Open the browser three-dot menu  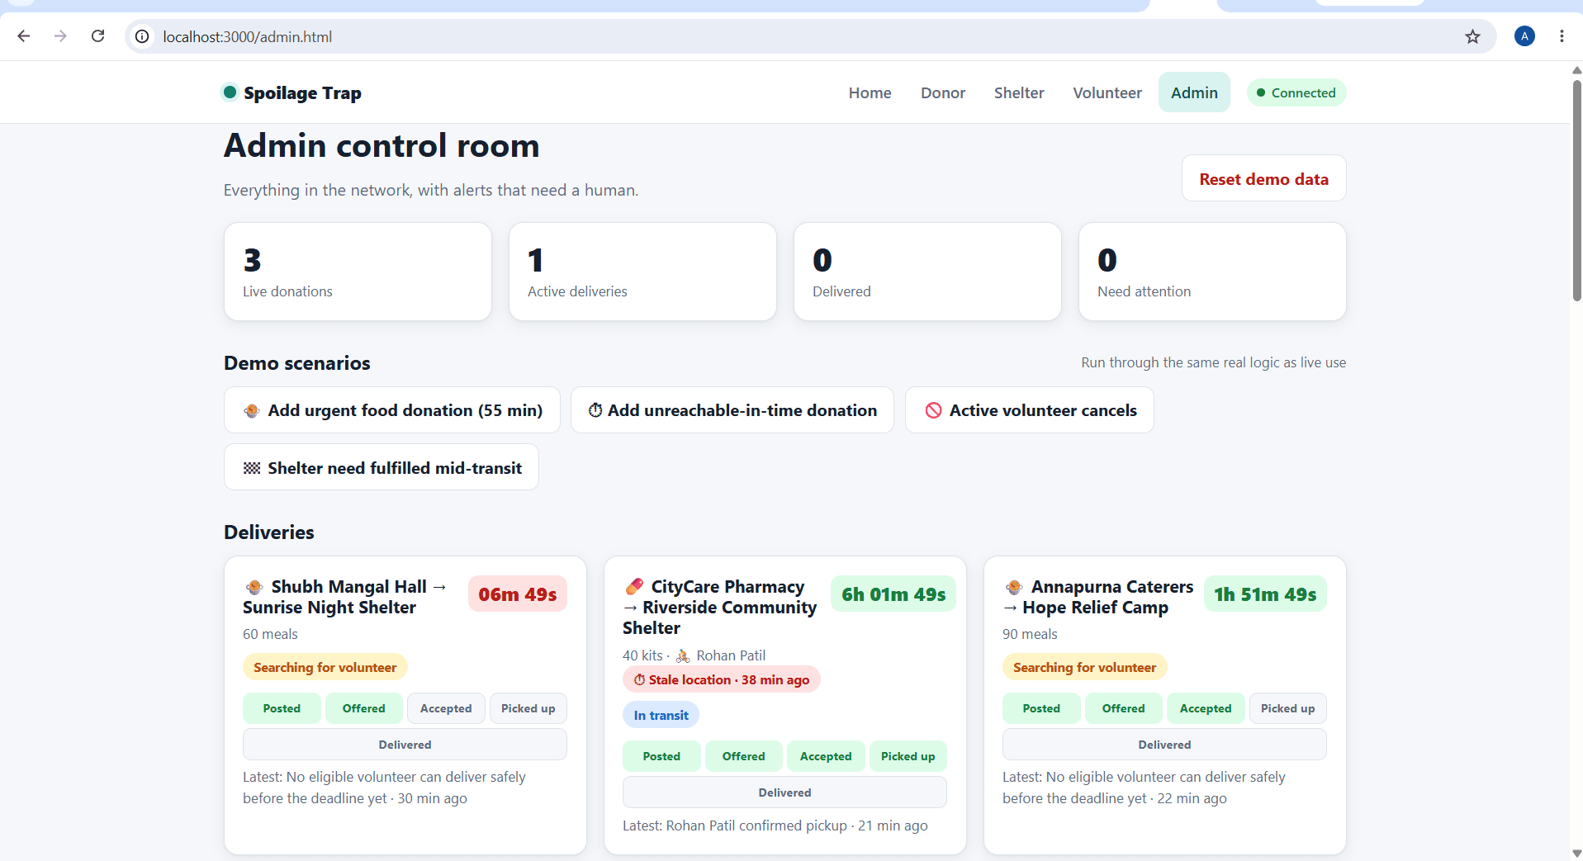1562,36
